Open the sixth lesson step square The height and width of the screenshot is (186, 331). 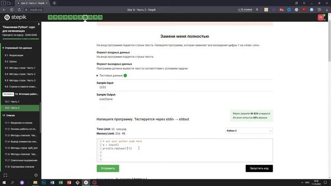click(75, 18)
